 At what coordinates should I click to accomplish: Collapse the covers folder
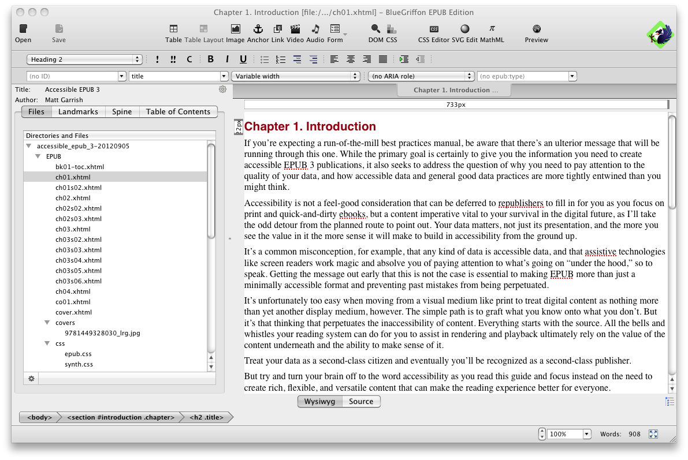point(47,323)
